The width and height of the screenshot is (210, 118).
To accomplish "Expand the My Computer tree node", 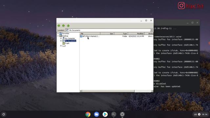I will click(61, 38).
